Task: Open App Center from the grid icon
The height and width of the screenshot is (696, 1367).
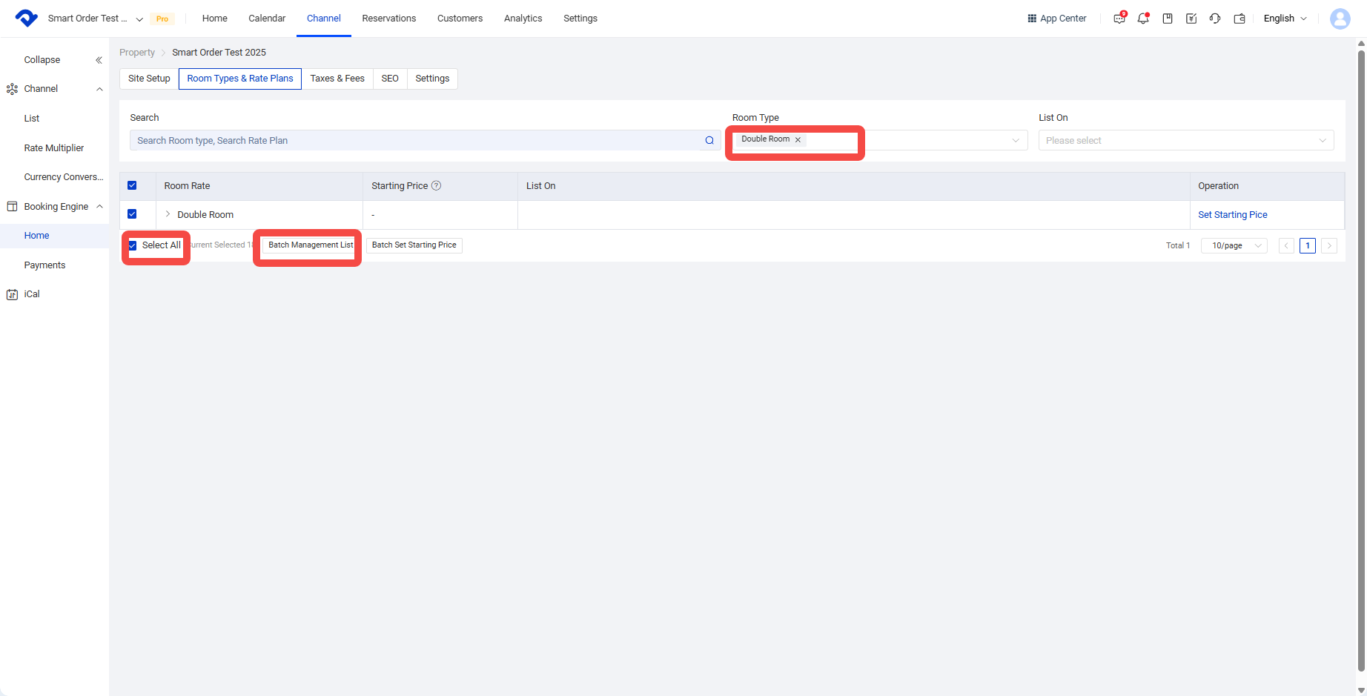Action: [x=1057, y=19]
